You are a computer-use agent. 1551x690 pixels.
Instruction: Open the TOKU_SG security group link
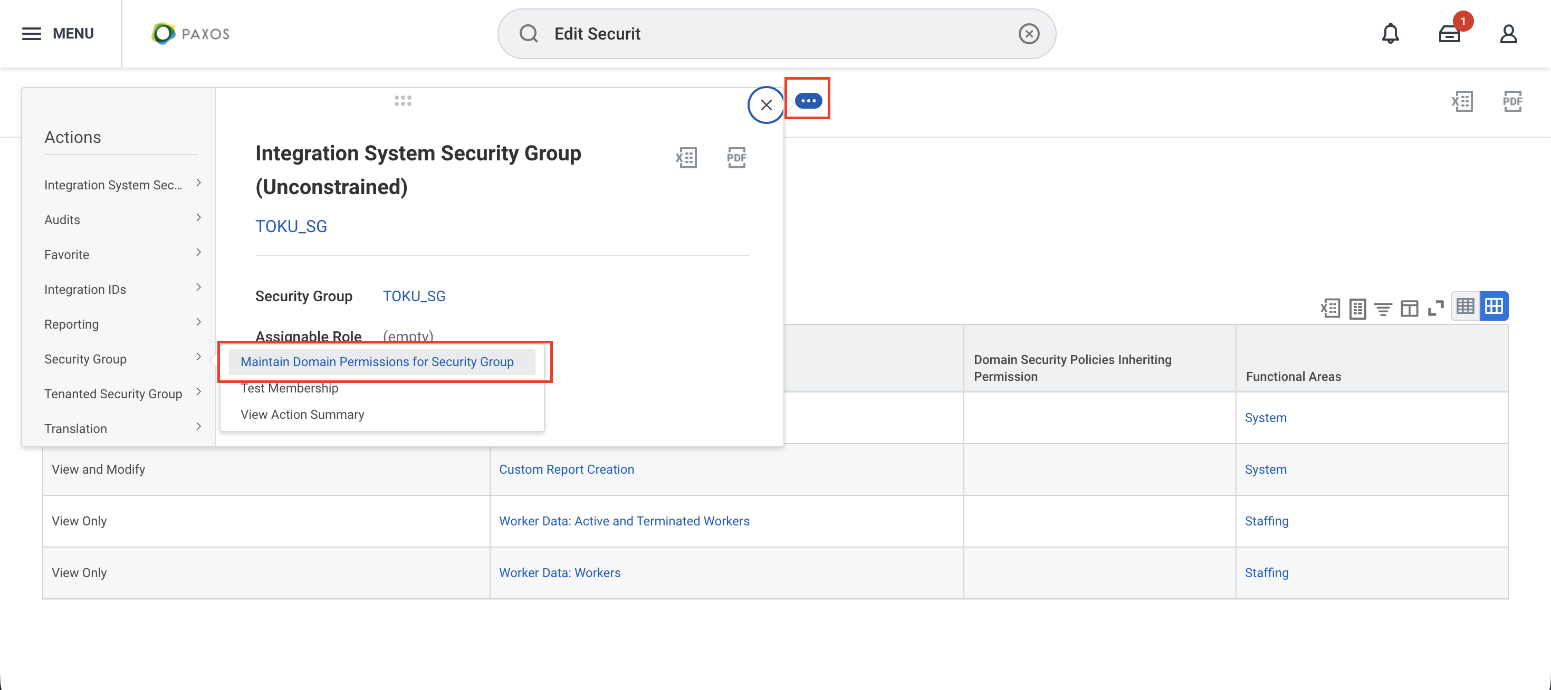click(414, 295)
